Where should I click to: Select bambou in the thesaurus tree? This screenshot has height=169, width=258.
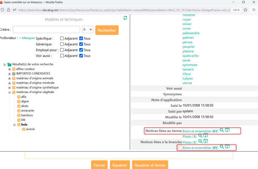click(27, 115)
